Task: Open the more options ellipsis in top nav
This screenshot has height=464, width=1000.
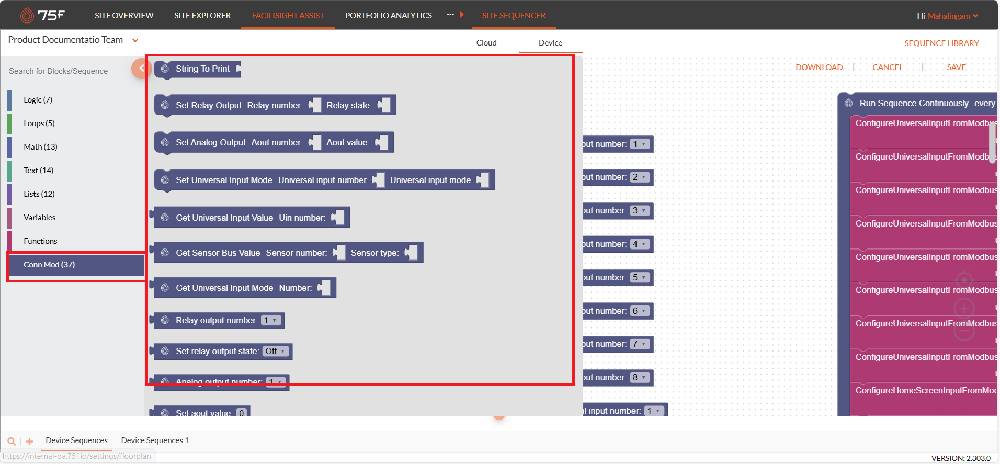Action: (x=450, y=15)
